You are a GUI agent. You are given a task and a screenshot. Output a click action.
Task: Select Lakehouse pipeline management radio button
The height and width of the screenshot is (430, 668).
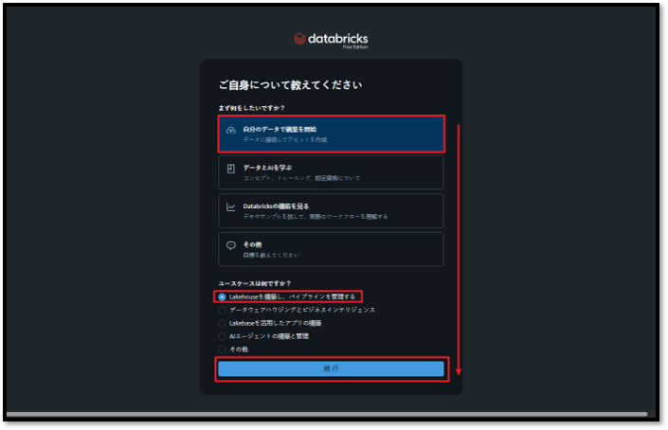[223, 296]
